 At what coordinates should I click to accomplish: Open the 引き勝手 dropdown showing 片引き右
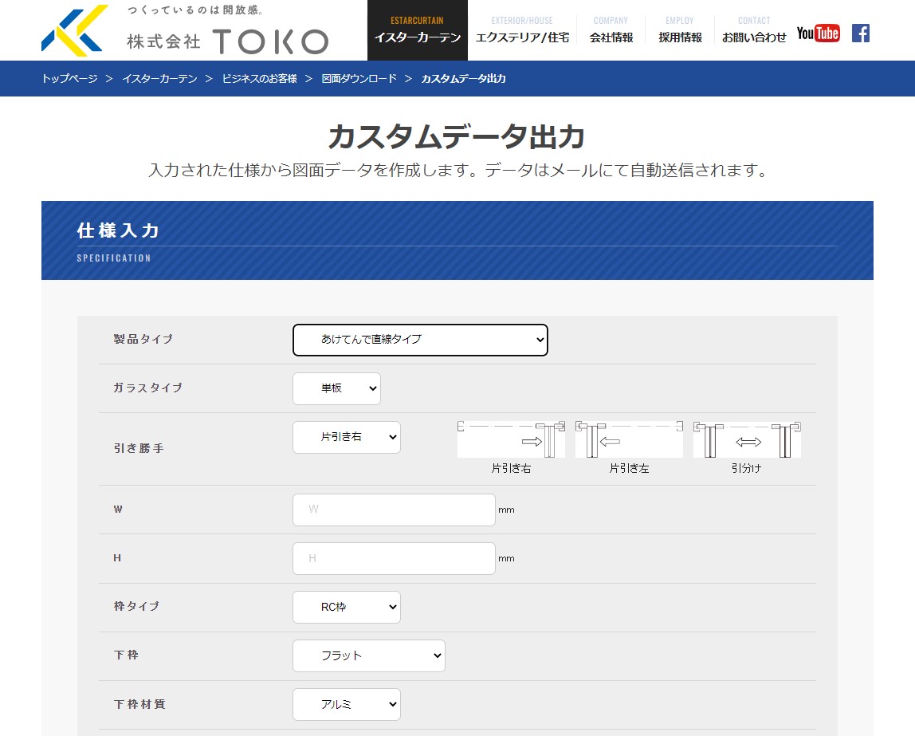[347, 437]
